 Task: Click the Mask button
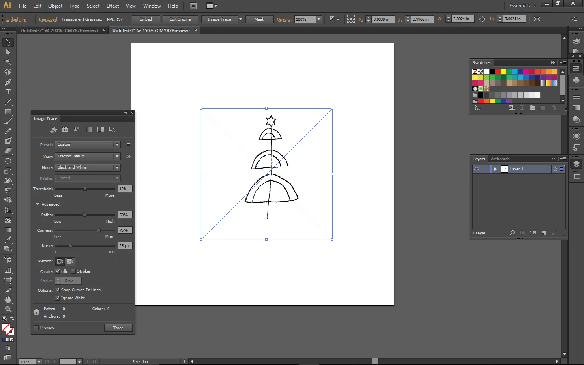point(260,19)
